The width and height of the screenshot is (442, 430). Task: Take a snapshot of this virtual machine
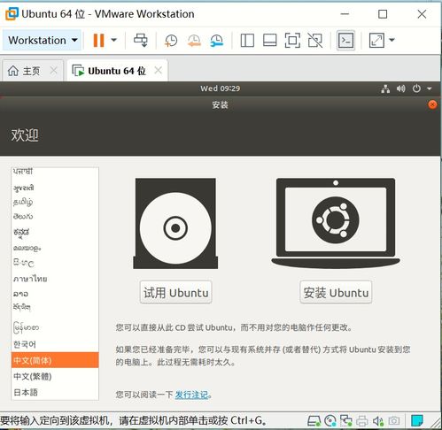coord(171,41)
